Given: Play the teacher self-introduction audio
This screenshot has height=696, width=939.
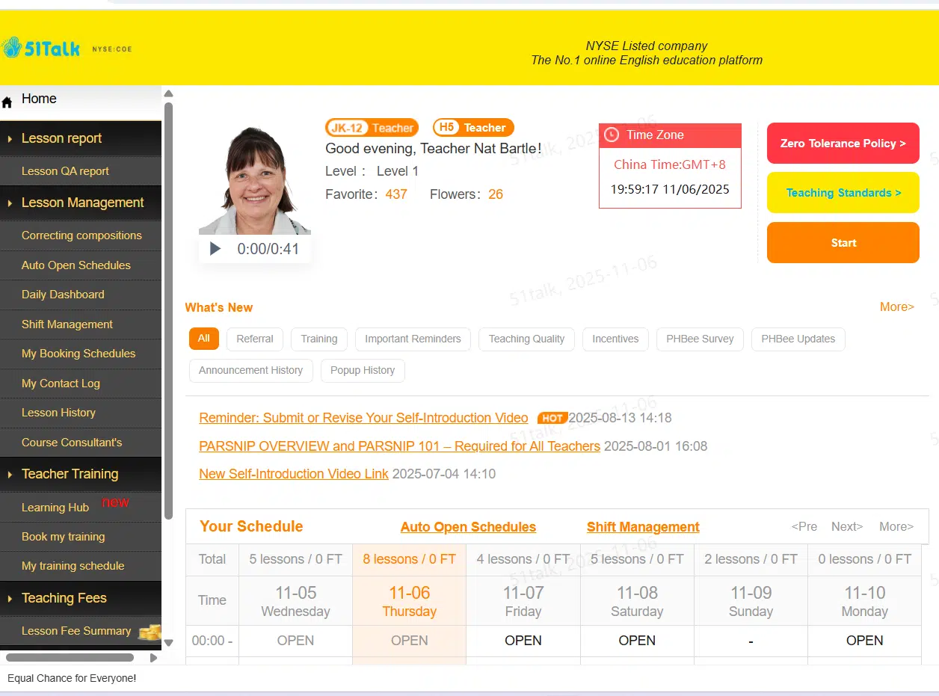Looking at the screenshot, I should [215, 249].
